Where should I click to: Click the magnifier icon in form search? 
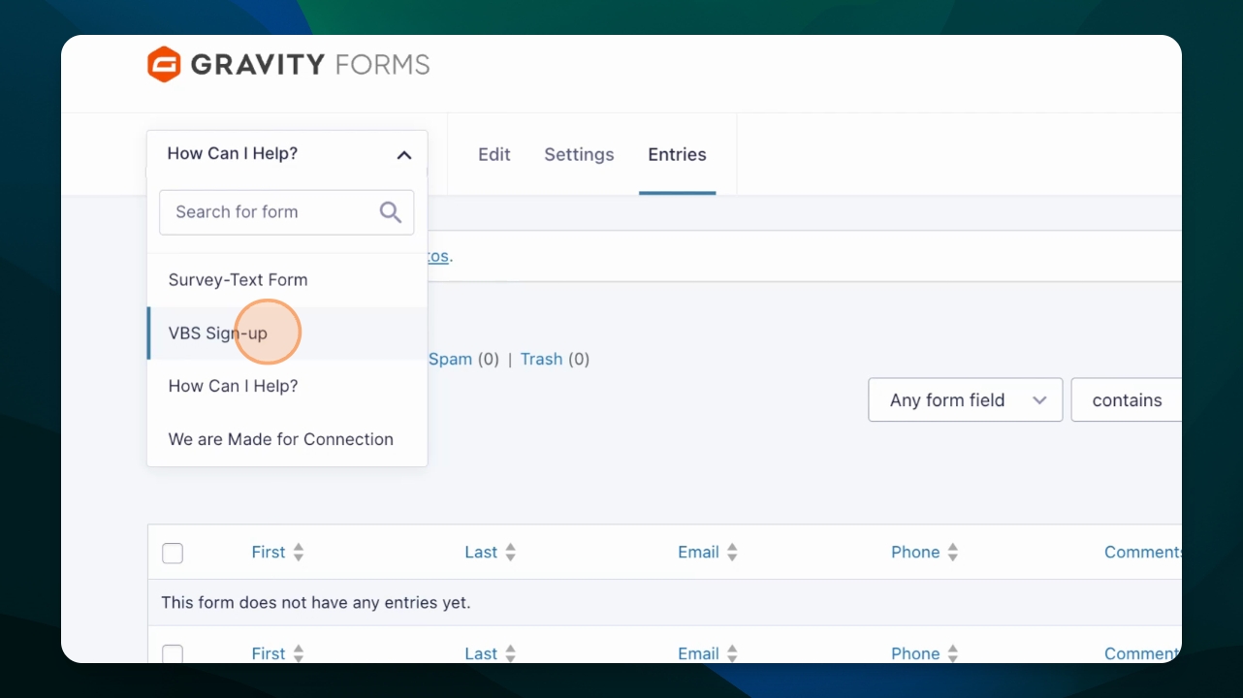pos(391,212)
